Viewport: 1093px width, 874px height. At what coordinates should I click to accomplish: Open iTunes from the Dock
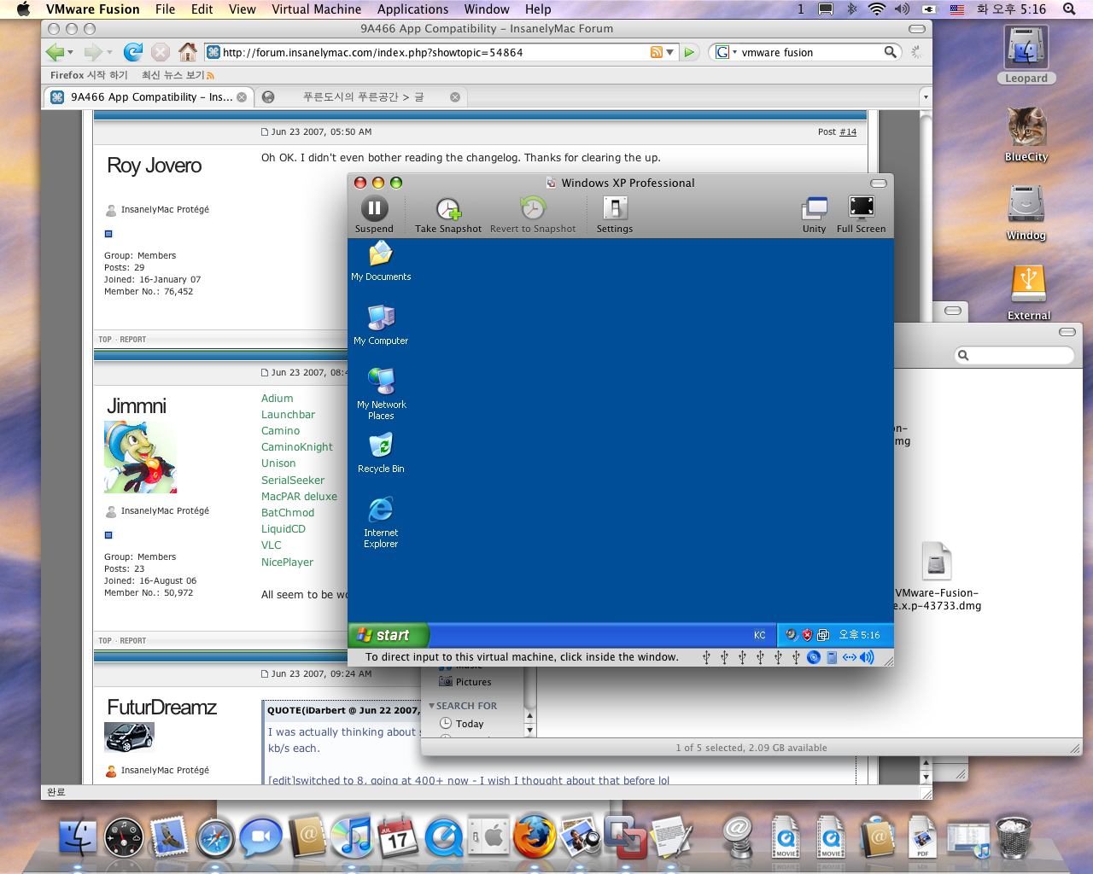coord(352,837)
